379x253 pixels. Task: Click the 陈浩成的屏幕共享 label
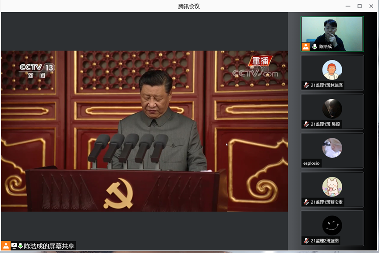(49, 246)
